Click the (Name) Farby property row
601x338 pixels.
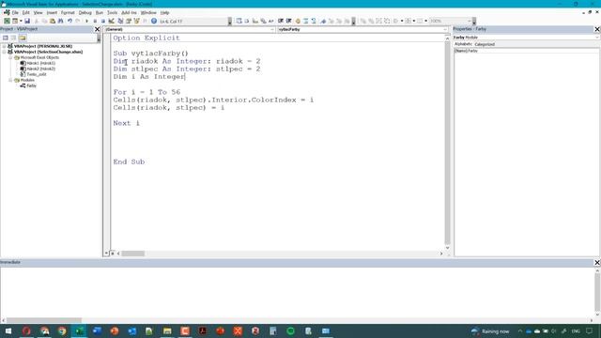(527, 51)
